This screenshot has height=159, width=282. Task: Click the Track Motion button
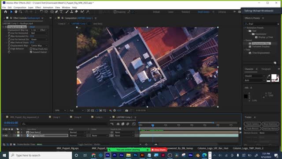pos(252,129)
